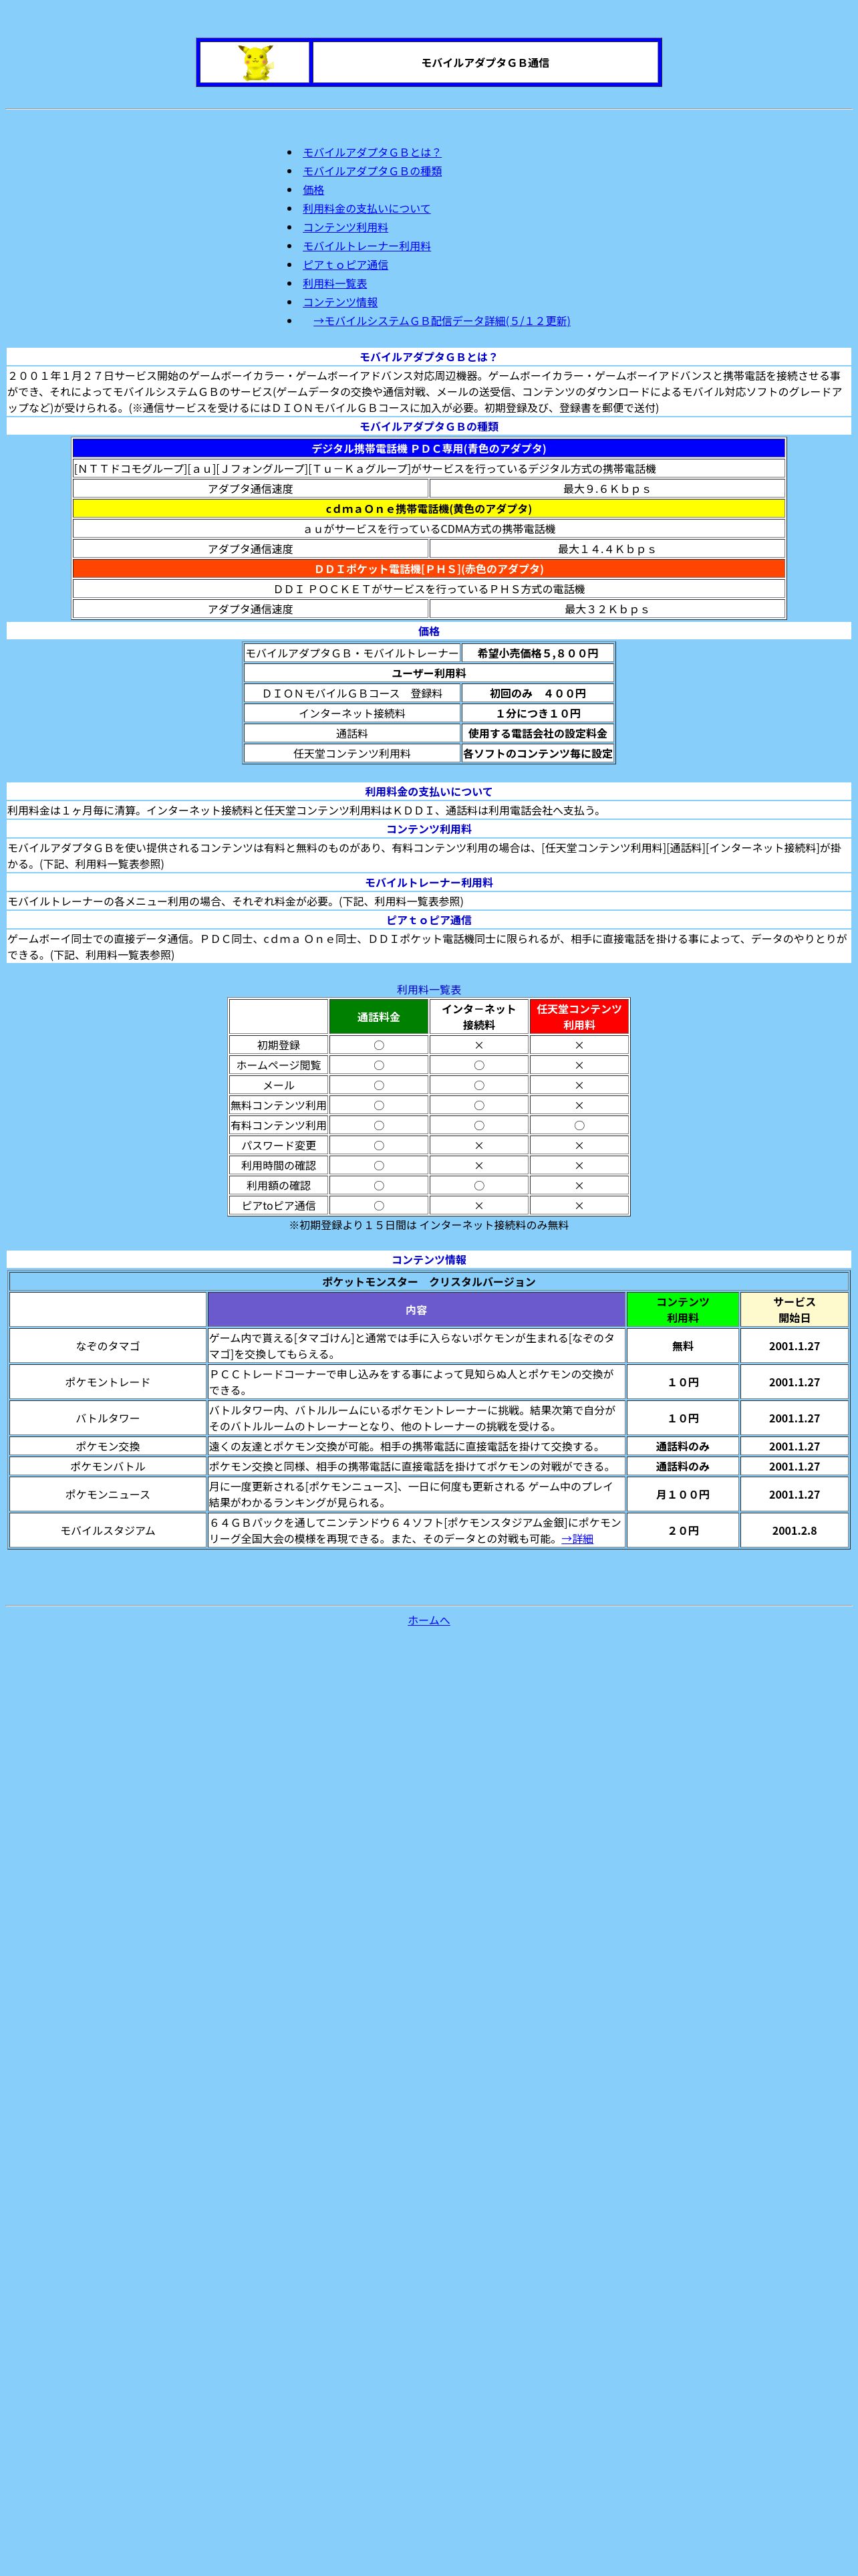The height and width of the screenshot is (2576, 858).
Task: Click the 価格 section heading bar
Action: [x=428, y=631]
